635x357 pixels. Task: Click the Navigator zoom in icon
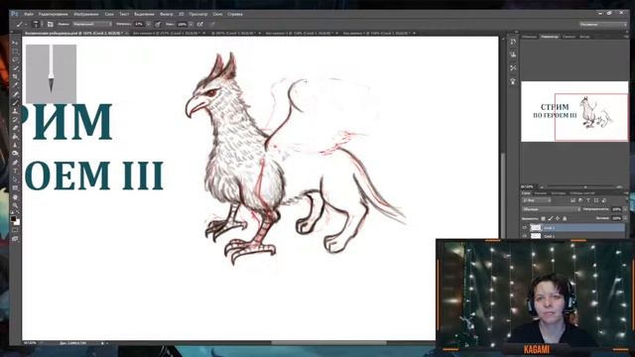[619, 187]
